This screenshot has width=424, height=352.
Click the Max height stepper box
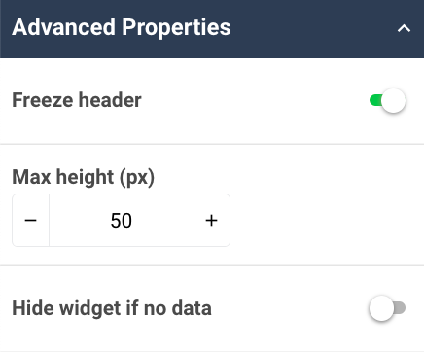point(122,221)
